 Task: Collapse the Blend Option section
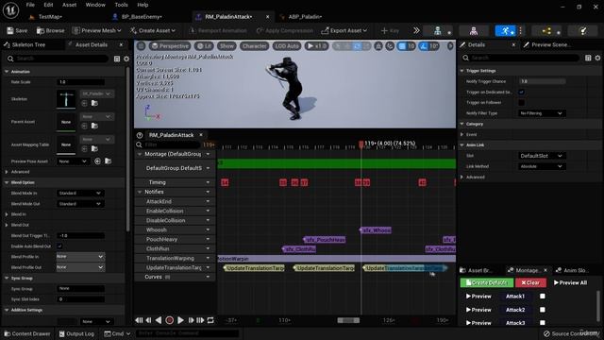click(x=7, y=182)
